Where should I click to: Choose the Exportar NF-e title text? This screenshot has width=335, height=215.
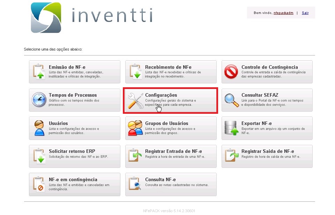coord(256,124)
